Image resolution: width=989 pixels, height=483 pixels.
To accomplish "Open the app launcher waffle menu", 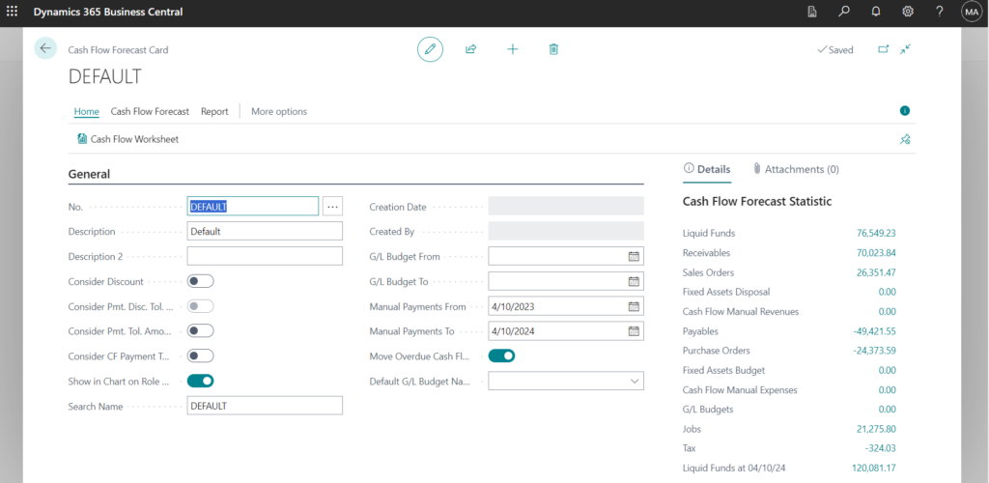I will [13, 12].
